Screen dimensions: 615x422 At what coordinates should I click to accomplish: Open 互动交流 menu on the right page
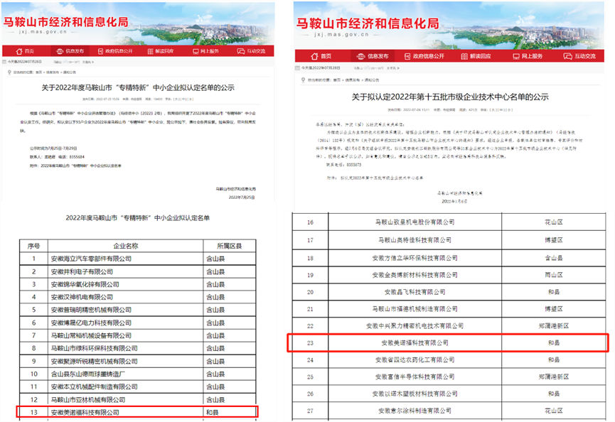tap(579, 56)
